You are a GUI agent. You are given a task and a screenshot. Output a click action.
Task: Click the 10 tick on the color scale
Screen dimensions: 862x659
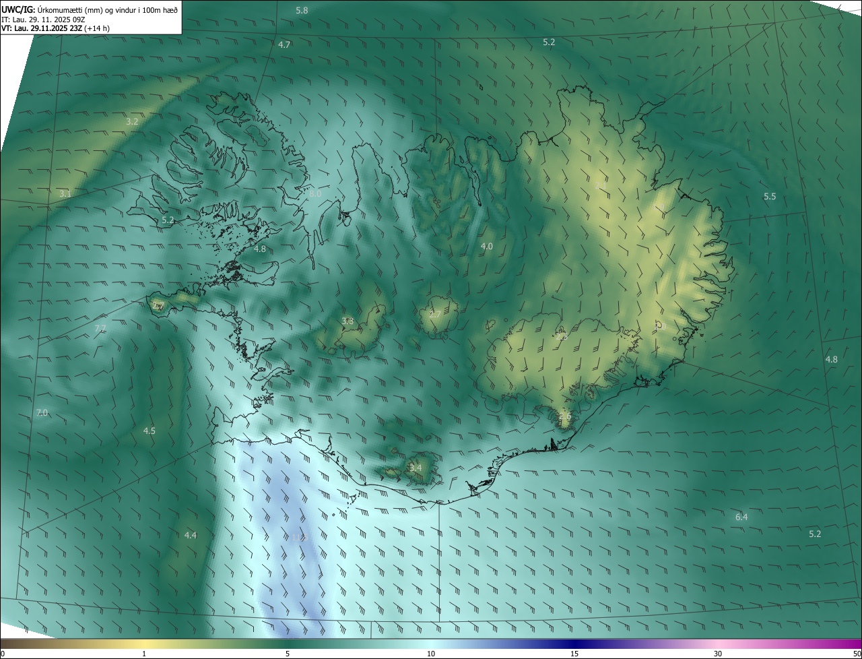pyautogui.click(x=431, y=654)
